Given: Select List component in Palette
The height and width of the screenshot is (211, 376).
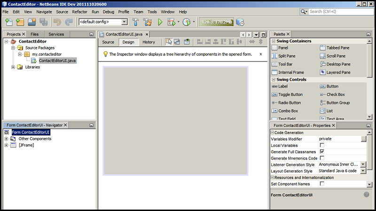Looking at the screenshot, I should tap(326, 111).
